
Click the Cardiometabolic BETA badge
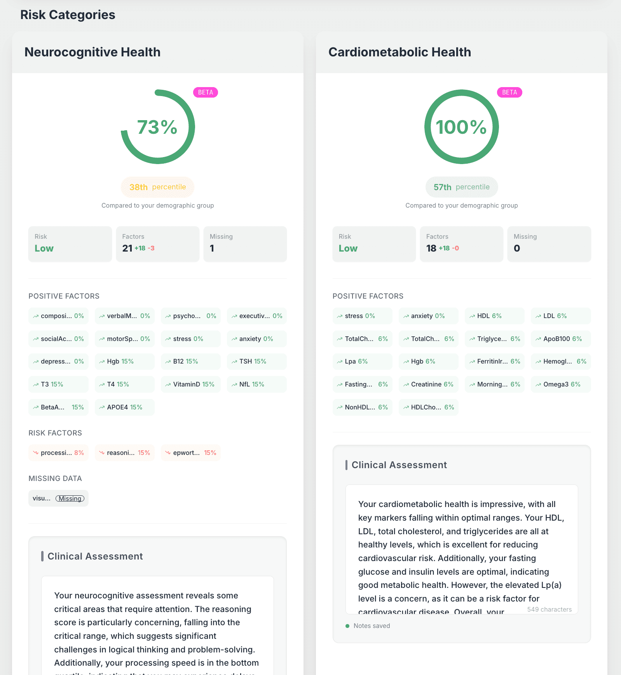point(509,92)
